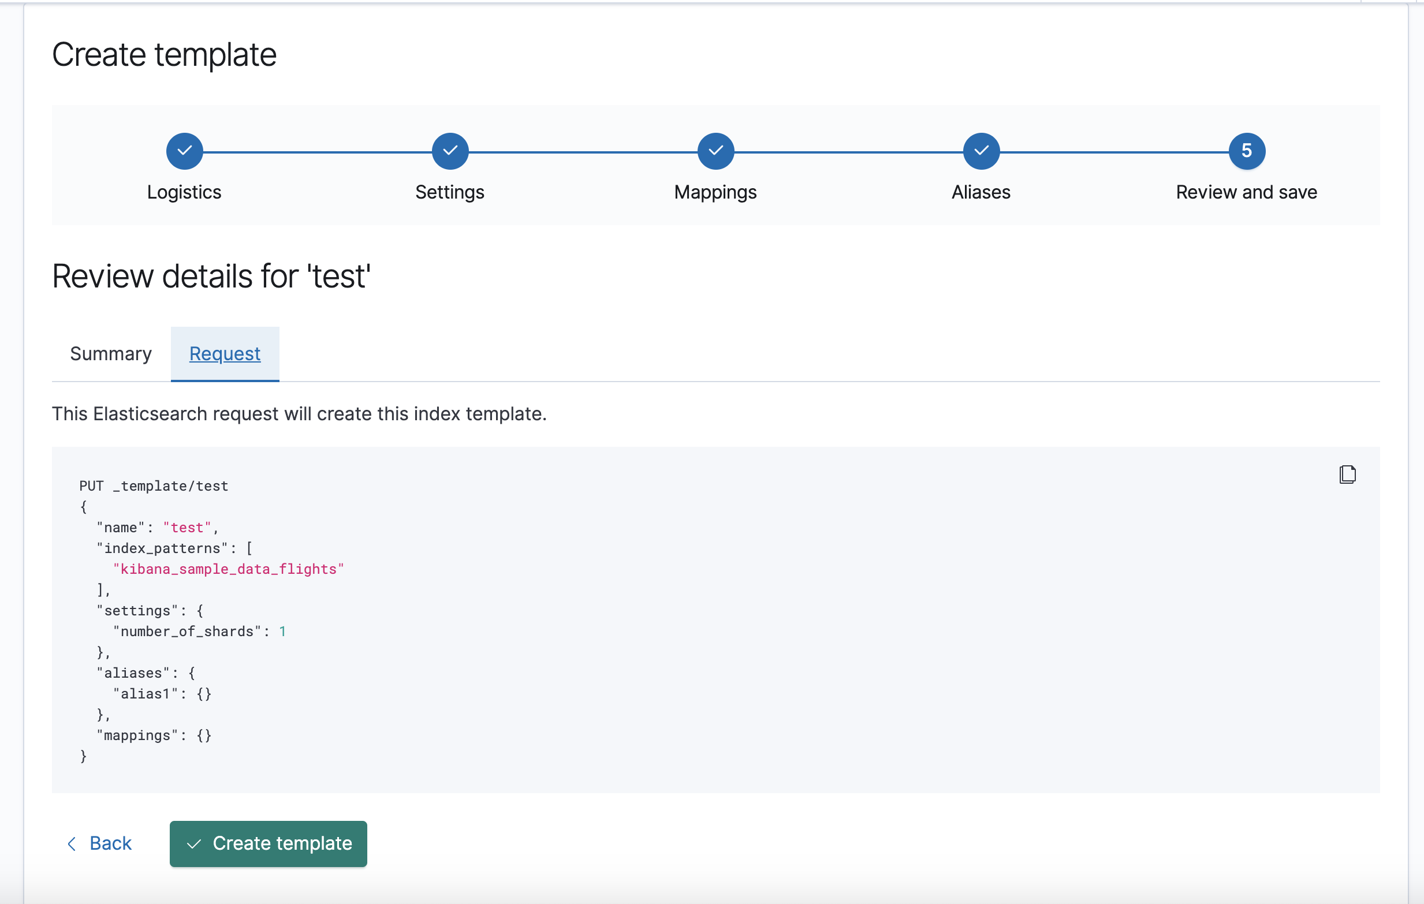Image resolution: width=1424 pixels, height=904 pixels.
Task: Jump to the Mappings step circle
Action: point(715,151)
